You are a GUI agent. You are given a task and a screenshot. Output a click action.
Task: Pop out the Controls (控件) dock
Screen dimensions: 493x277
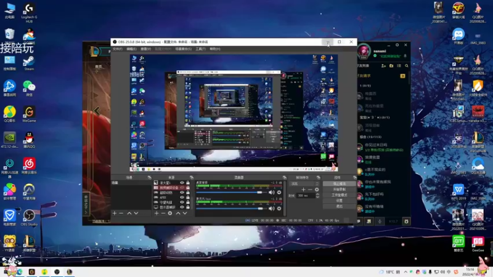[x=355, y=177]
